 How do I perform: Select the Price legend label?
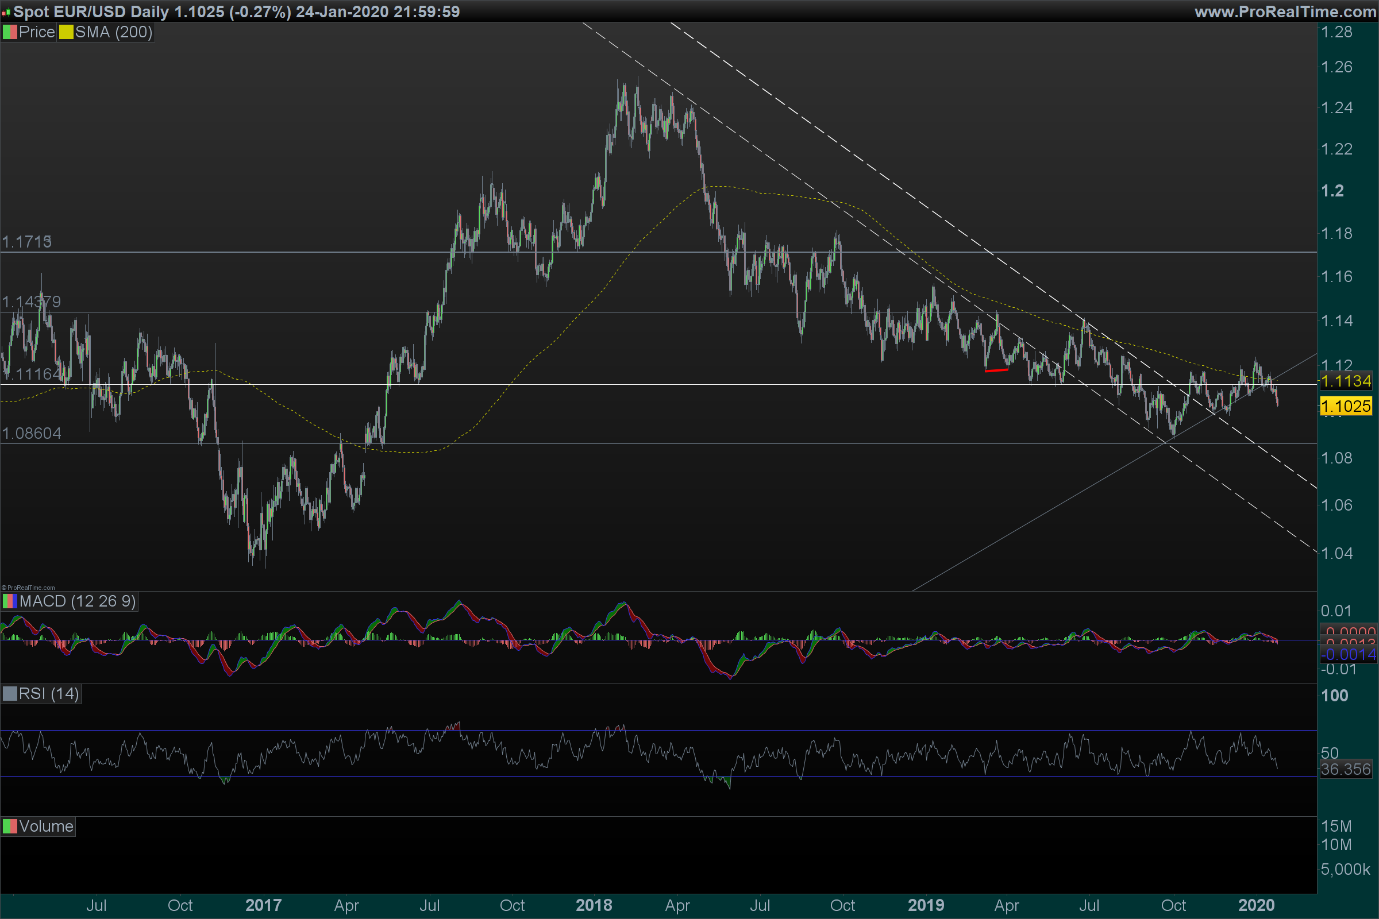36,32
